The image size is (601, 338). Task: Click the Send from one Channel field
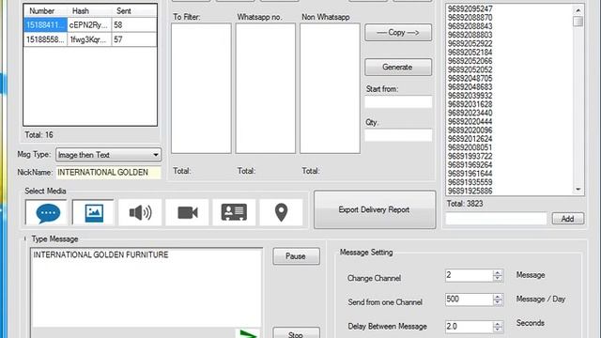tap(469, 300)
